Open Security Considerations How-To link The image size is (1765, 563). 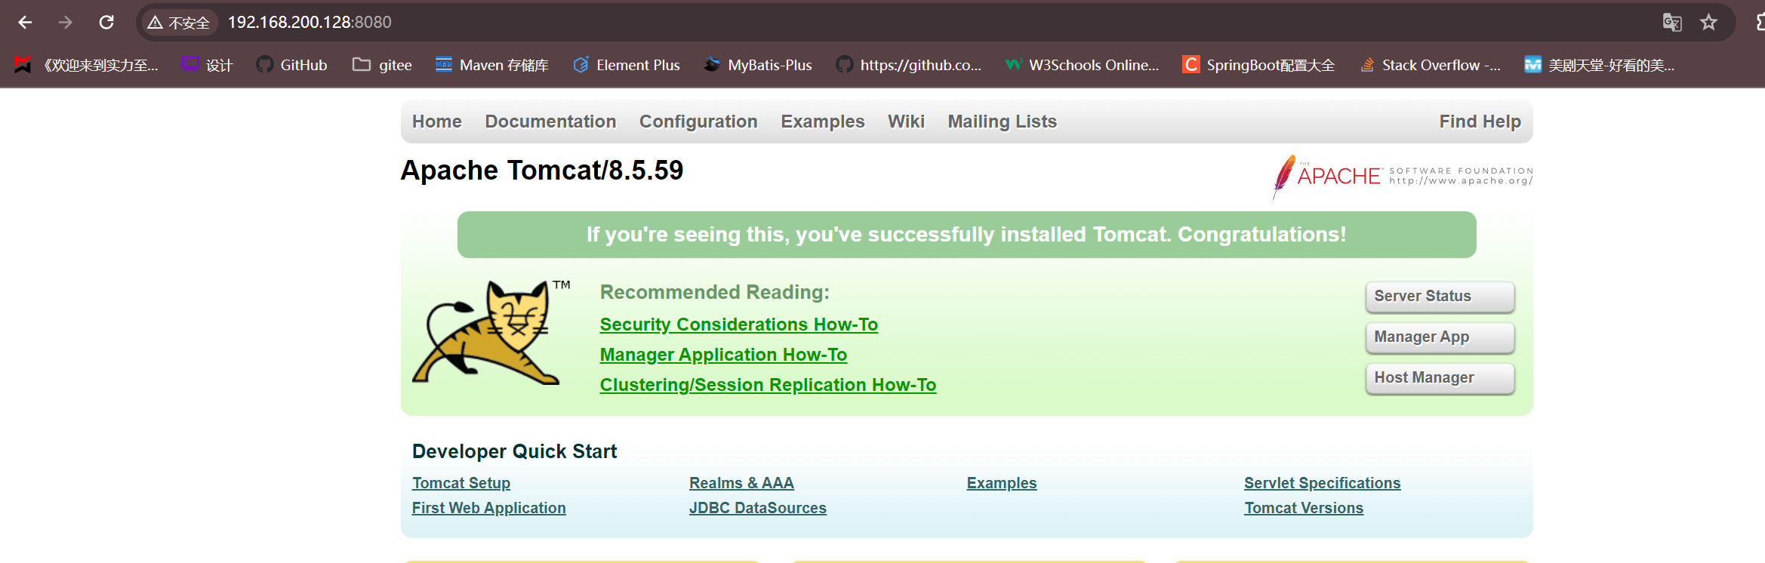[738, 325]
